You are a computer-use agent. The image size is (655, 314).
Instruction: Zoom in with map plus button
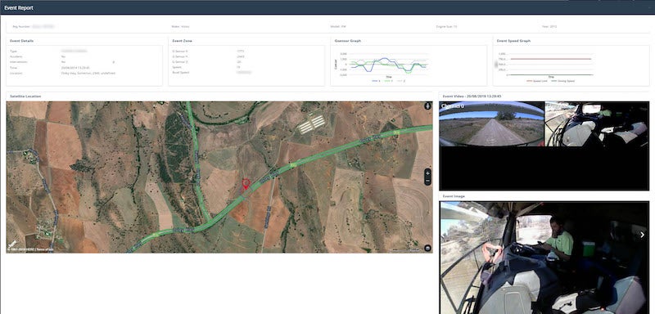(x=427, y=172)
